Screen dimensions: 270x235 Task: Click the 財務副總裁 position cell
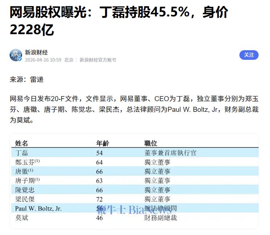pos(160,218)
